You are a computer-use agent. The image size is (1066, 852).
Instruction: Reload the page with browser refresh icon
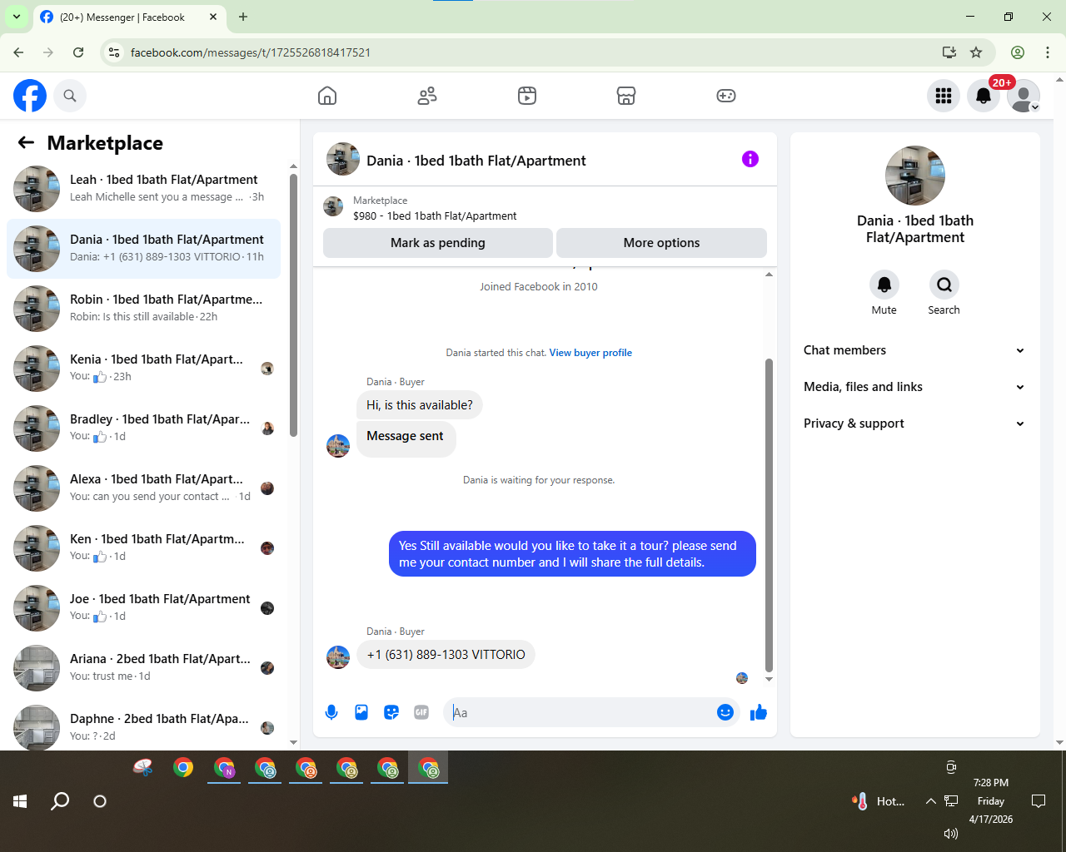pos(78,52)
